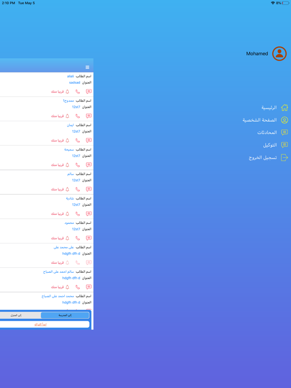Open المحادثات conversations menu item

273,132
